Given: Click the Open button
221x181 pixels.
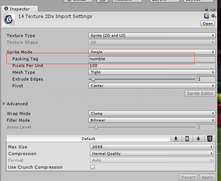Looking at the screenshot, I should pyautogui.click(x=208, y=23).
